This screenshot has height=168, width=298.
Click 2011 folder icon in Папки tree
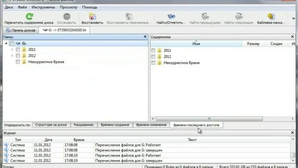[24, 49]
